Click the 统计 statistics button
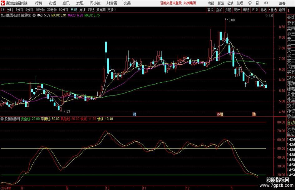The image size is (295, 190). [237, 10]
